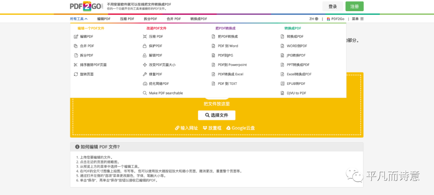Click the lock icon beside 保护PDF
The width and height of the screenshot is (434, 195).
(x=145, y=46)
